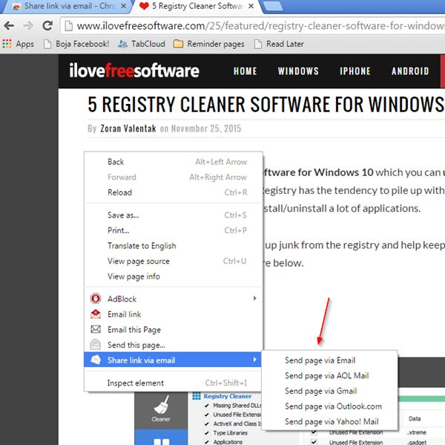This screenshot has height=445, width=445.
Task: Click the Boja Facebook! page icon
Action: [x=47, y=44]
